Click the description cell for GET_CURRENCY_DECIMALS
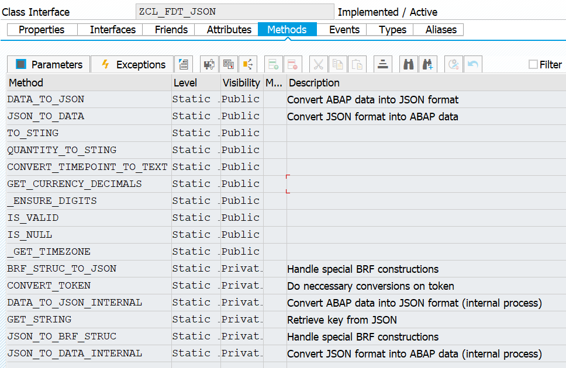The image size is (566, 368). coord(426,184)
